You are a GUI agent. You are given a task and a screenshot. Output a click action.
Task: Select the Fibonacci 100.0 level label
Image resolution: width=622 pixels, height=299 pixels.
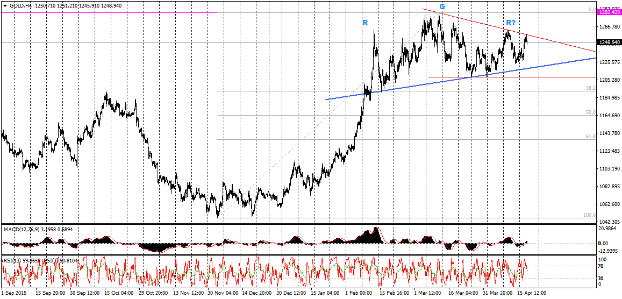589,215
